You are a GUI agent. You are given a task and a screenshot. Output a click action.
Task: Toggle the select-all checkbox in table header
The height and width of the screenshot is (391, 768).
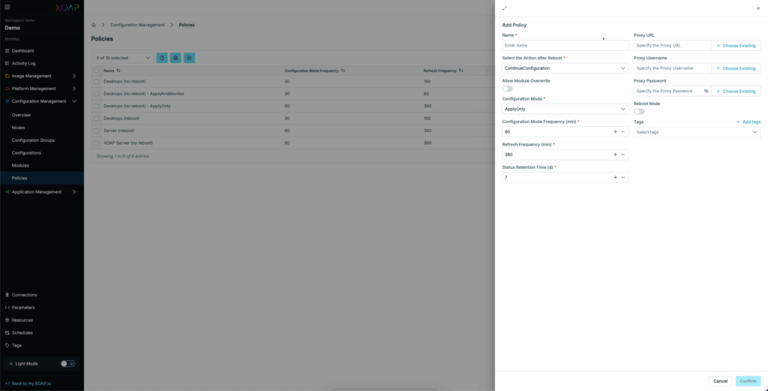(x=97, y=71)
